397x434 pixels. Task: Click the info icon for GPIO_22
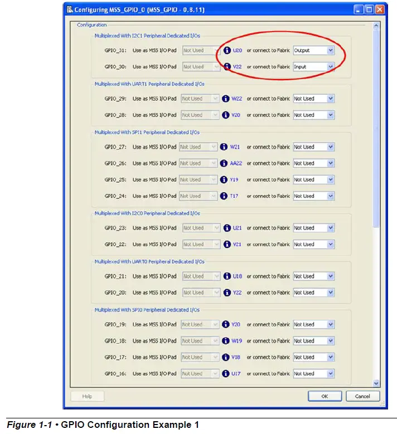tap(227, 244)
